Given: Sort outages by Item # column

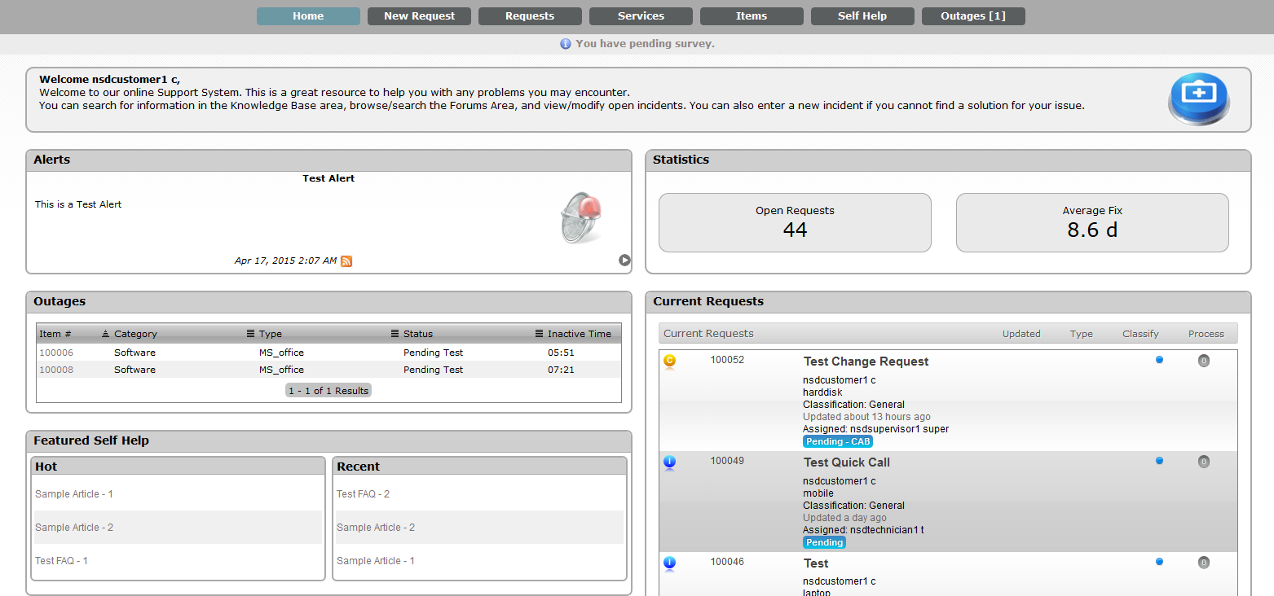Looking at the screenshot, I should pyautogui.click(x=55, y=334).
